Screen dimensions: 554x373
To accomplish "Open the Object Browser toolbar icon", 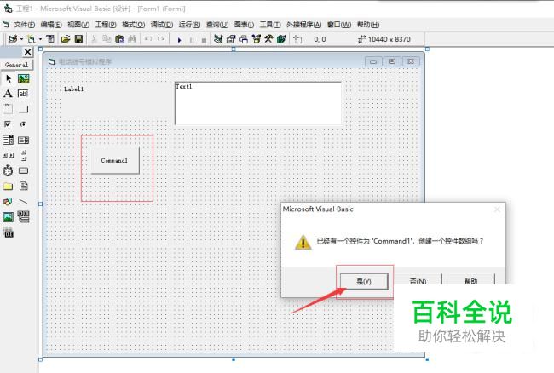I will point(257,39).
